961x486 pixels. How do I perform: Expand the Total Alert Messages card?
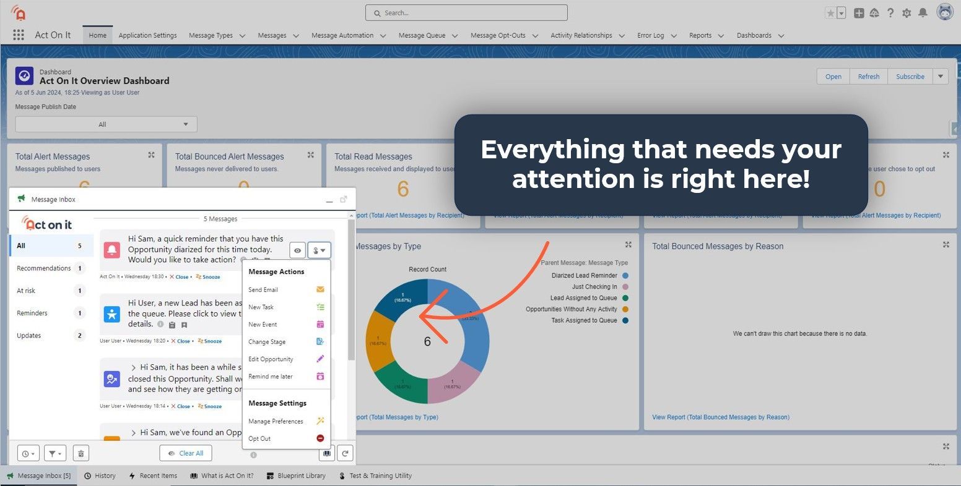click(151, 155)
